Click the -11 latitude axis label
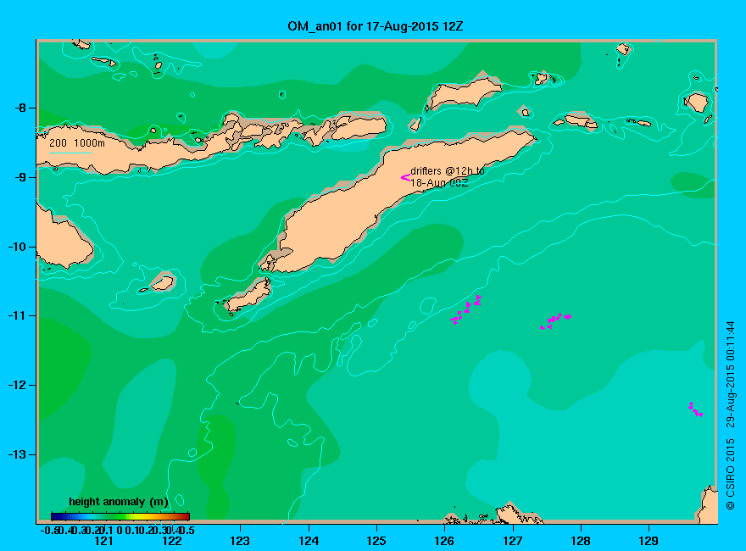746x551 pixels. pyautogui.click(x=18, y=315)
